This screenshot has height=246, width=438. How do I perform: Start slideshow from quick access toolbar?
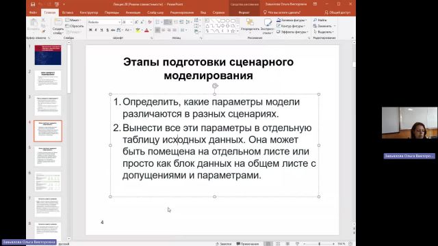pyautogui.click(x=57, y=4)
